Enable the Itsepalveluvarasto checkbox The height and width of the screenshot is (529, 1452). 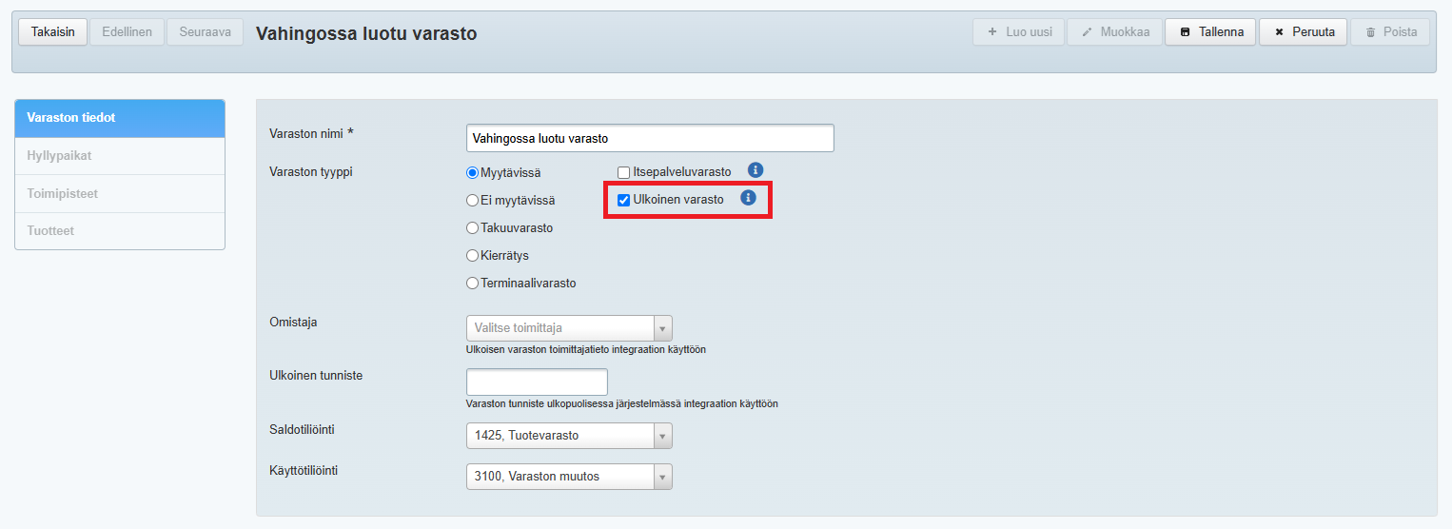[624, 173]
